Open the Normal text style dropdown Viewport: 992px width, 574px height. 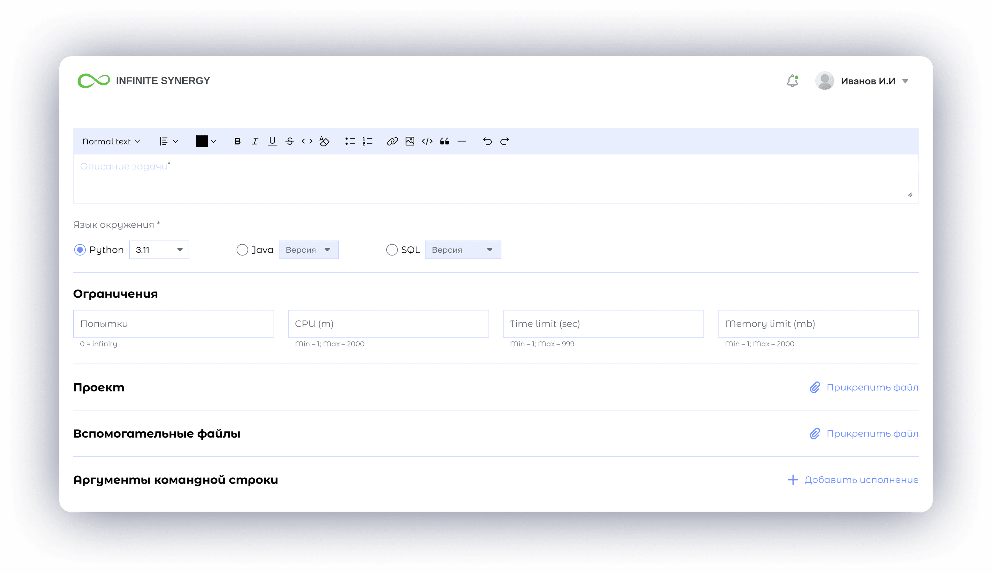point(111,141)
